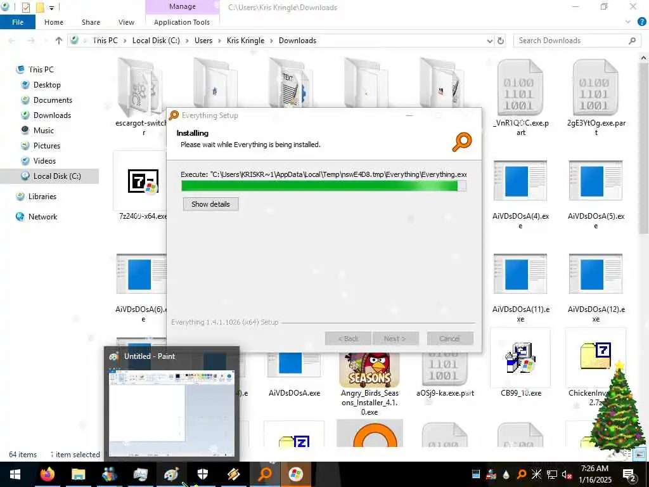Switch to Everything Setup taskbar icon
Image resolution: width=649 pixels, height=487 pixels.
point(265,474)
